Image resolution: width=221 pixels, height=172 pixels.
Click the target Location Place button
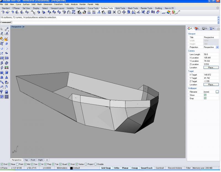click(211, 85)
